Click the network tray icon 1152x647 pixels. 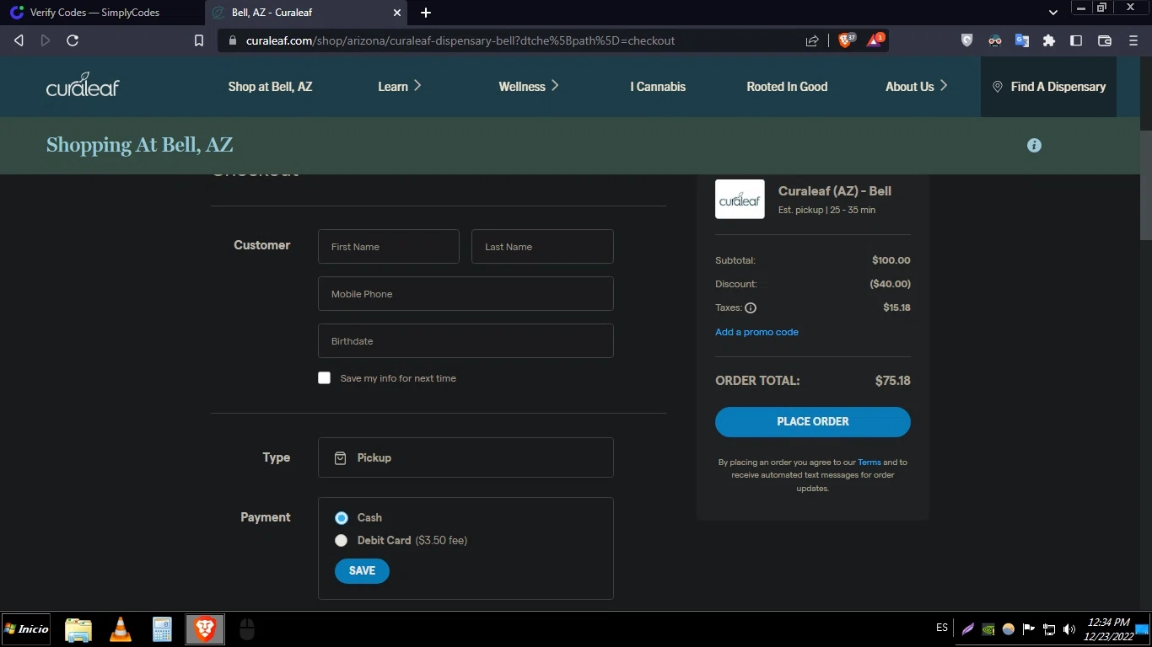1049,629
